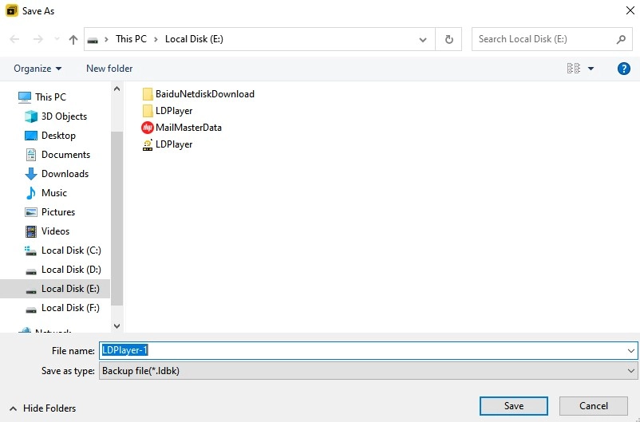Screen dimensions: 640x422
Task: Refresh the Local Disk (E:) listing
Action: (x=448, y=40)
